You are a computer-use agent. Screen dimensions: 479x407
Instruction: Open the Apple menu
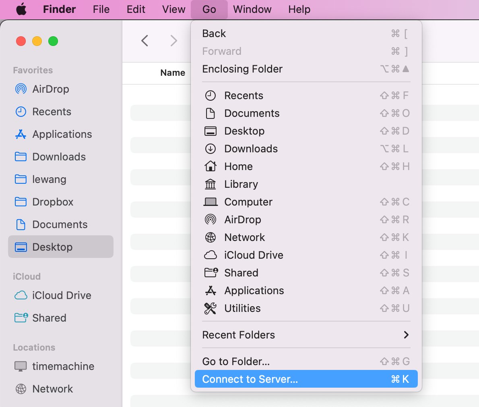click(x=21, y=9)
